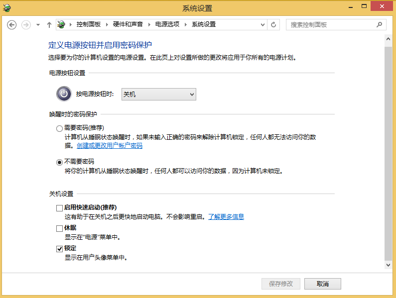Viewport: 396px width, 298px height.
Task: Click 系统设置 breadcrumb
Action: click(x=204, y=24)
